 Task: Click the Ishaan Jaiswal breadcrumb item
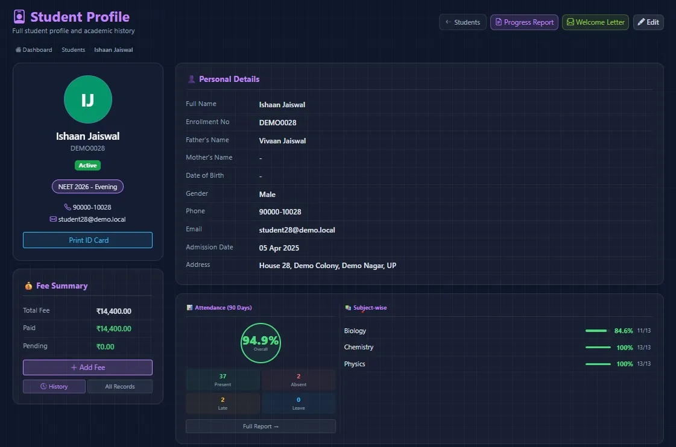113,49
